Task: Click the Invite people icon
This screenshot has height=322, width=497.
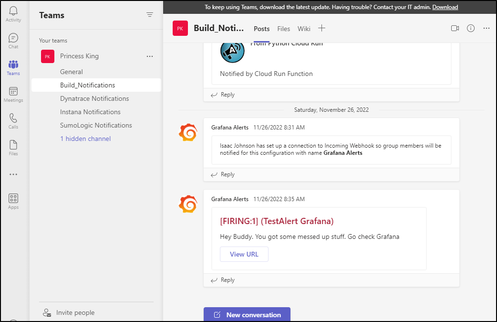Action: [x=47, y=313]
